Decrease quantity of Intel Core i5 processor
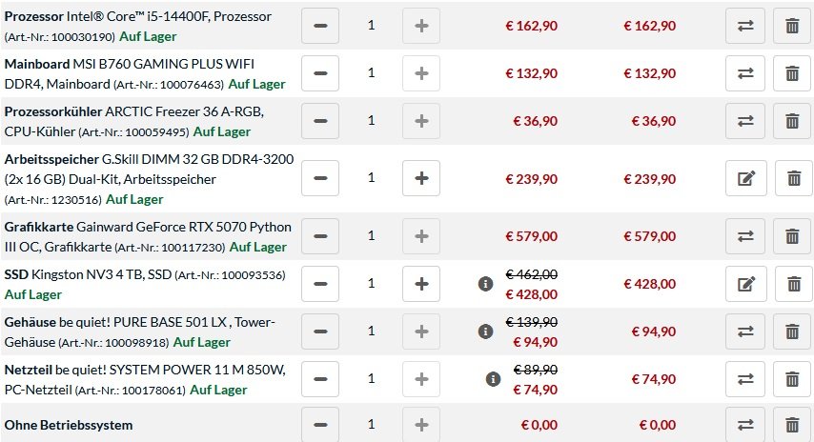 (x=320, y=26)
